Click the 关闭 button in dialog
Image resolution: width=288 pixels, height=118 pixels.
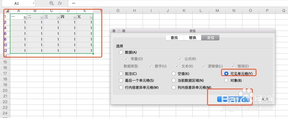265,99
